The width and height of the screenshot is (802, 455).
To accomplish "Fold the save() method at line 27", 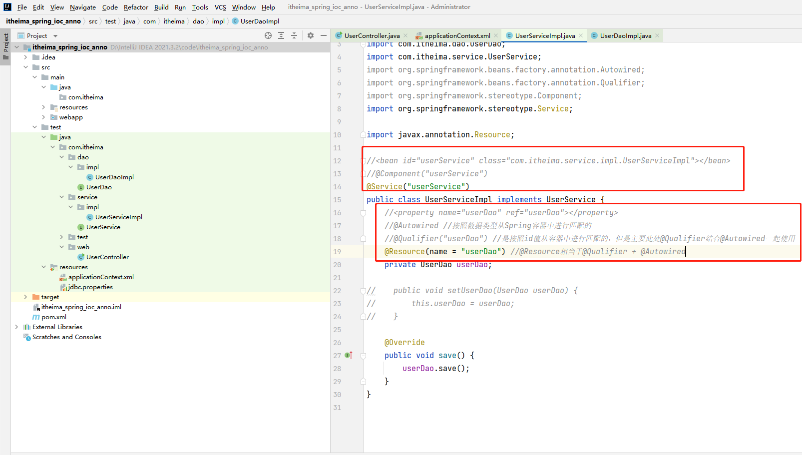I will [364, 356].
